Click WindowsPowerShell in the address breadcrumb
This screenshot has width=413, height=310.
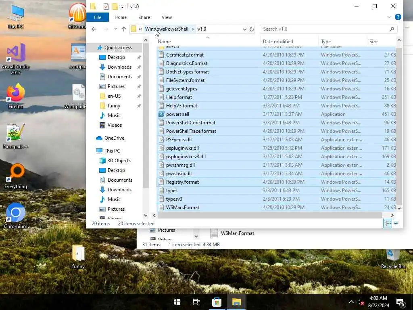(x=167, y=29)
